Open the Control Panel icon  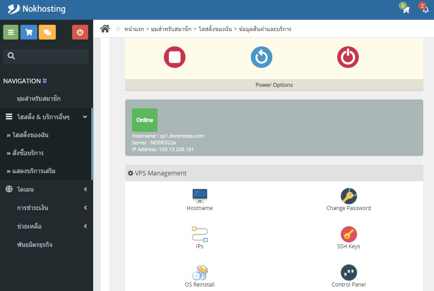click(349, 273)
